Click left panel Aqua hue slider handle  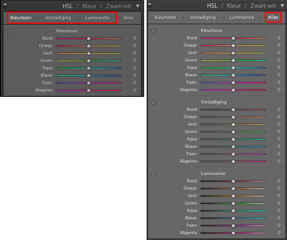[x=89, y=68]
